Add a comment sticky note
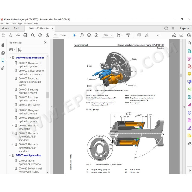The width and height of the screenshot is (192, 192). click(x=139, y=35)
